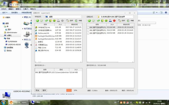
Task: Click the orange transfer progress bar
Action: pos(69,90)
